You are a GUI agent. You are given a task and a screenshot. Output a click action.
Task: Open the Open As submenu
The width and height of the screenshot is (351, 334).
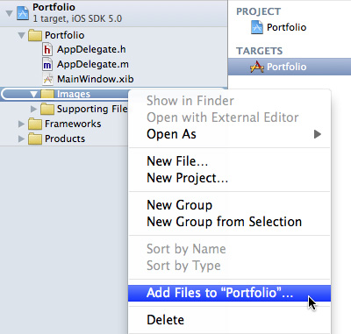click(x=230, y=134)
